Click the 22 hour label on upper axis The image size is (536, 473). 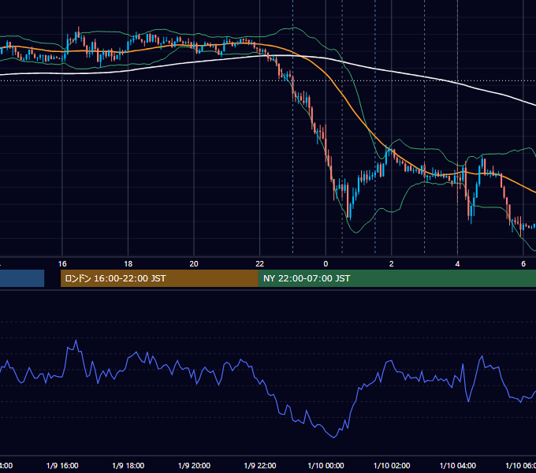pos(260,263)
